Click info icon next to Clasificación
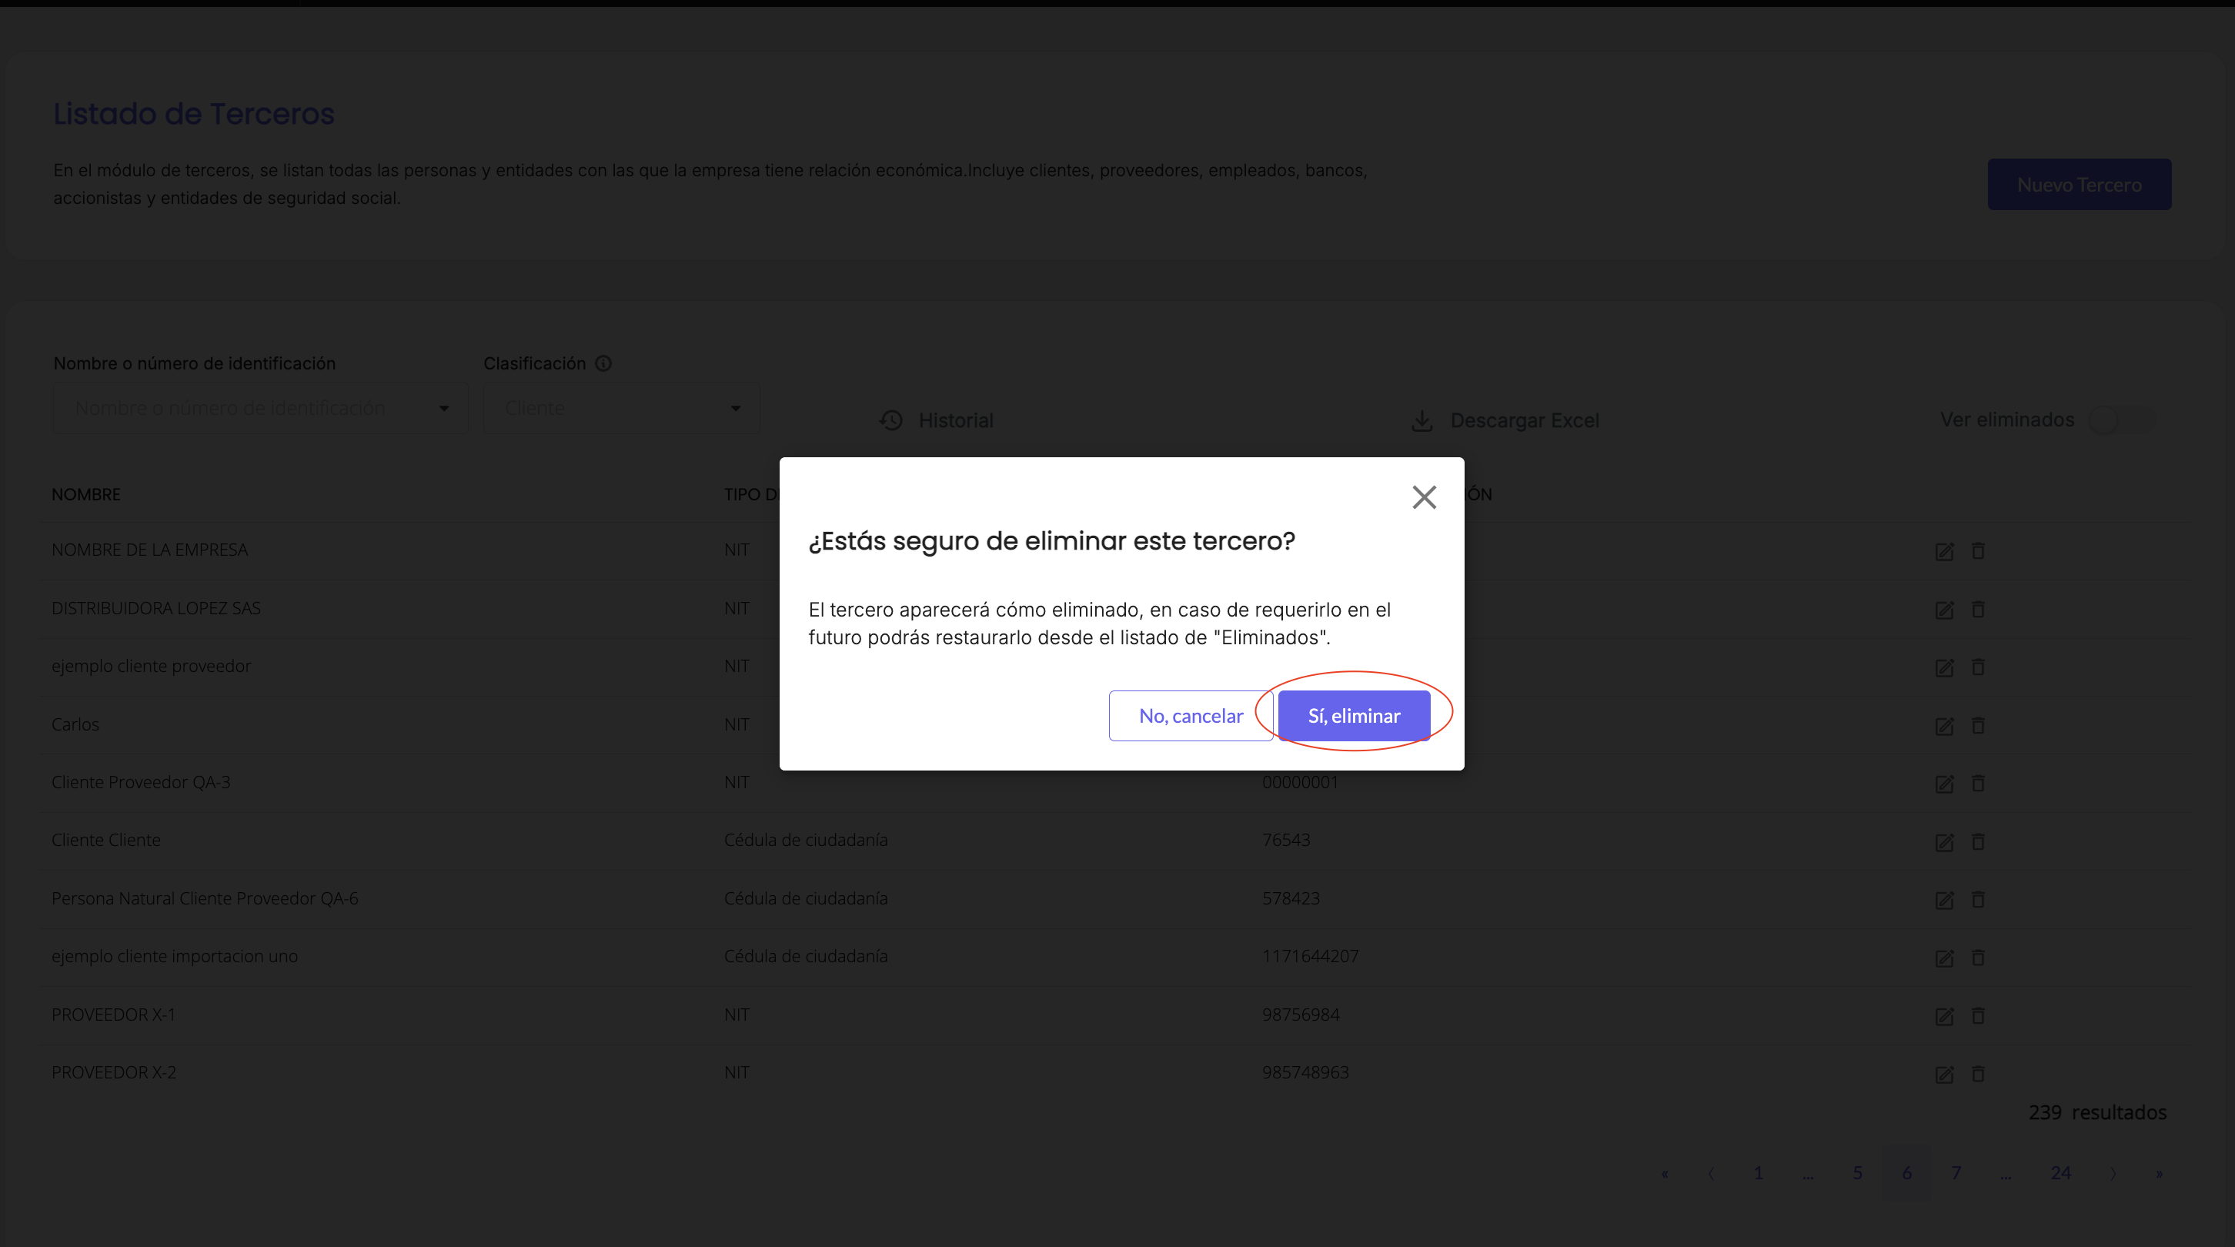Screen dimensions: 2235x1247 [603, 363]
